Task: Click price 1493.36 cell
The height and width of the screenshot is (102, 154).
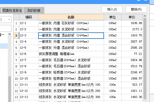Action: [132, 97]
